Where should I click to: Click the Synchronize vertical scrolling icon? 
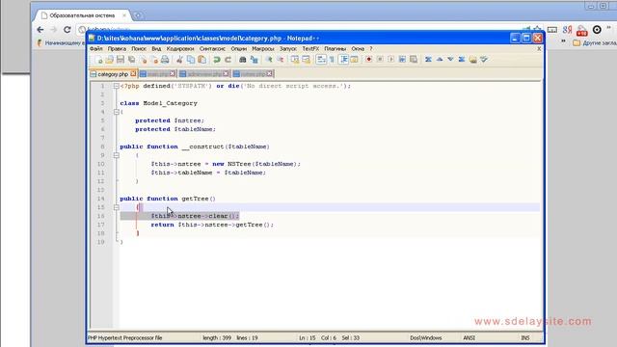[x=295, y=60]
